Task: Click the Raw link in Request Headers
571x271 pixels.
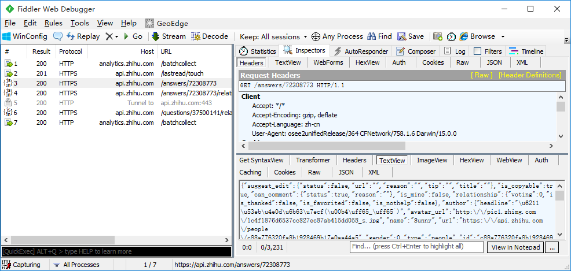Action: tap(481, 75)
